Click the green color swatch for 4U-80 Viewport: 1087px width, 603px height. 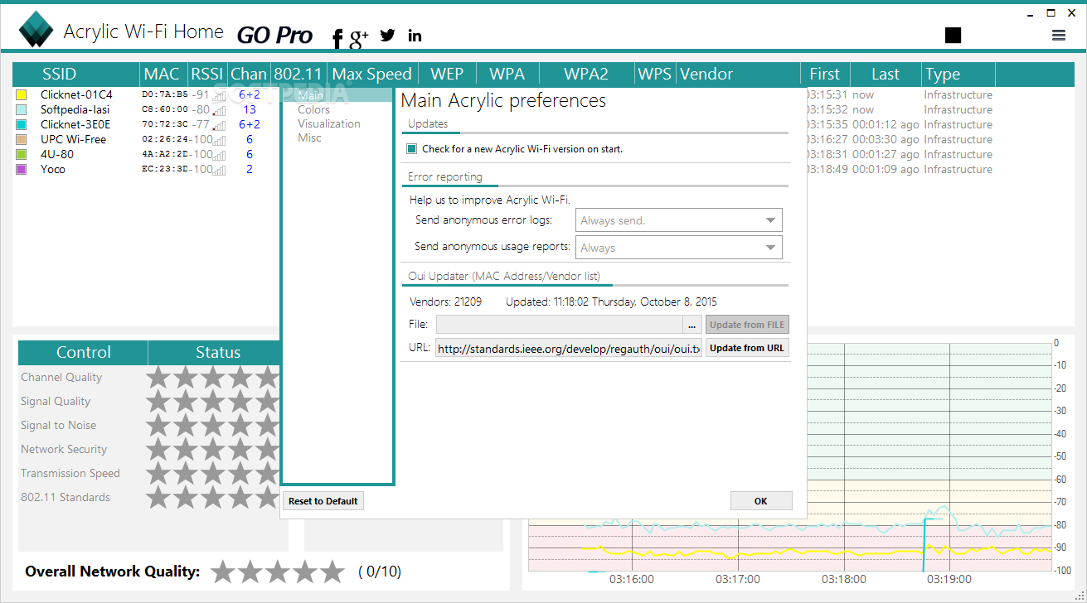[x=22, y=155]
